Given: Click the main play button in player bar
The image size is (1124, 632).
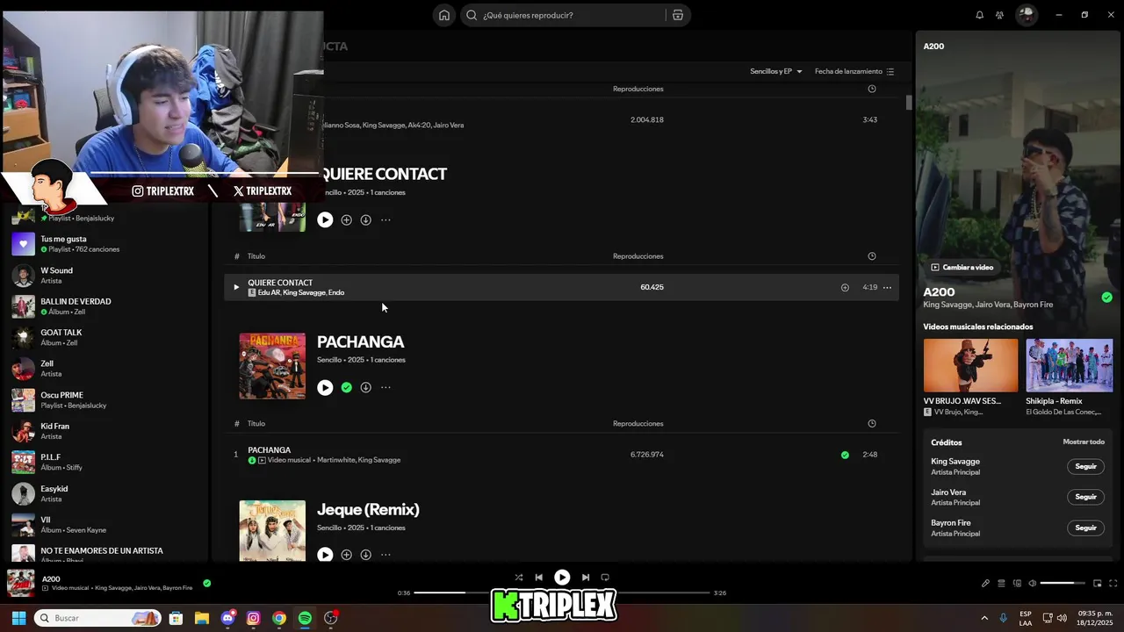Looking at the screenshot, I should point(562,578).
